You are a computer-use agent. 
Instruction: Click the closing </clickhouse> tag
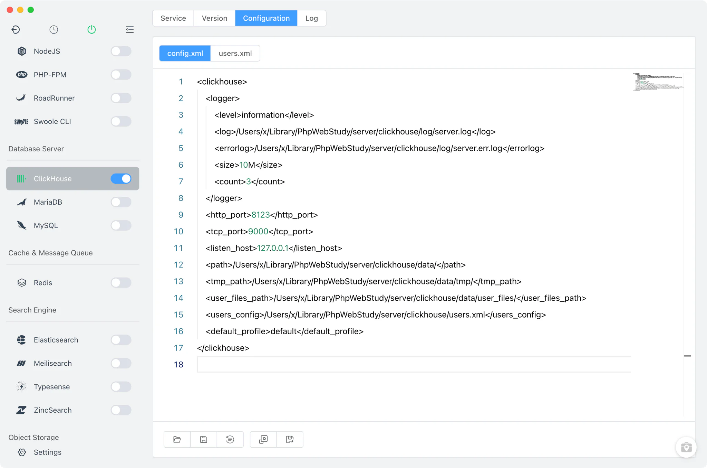click(223, 348)
